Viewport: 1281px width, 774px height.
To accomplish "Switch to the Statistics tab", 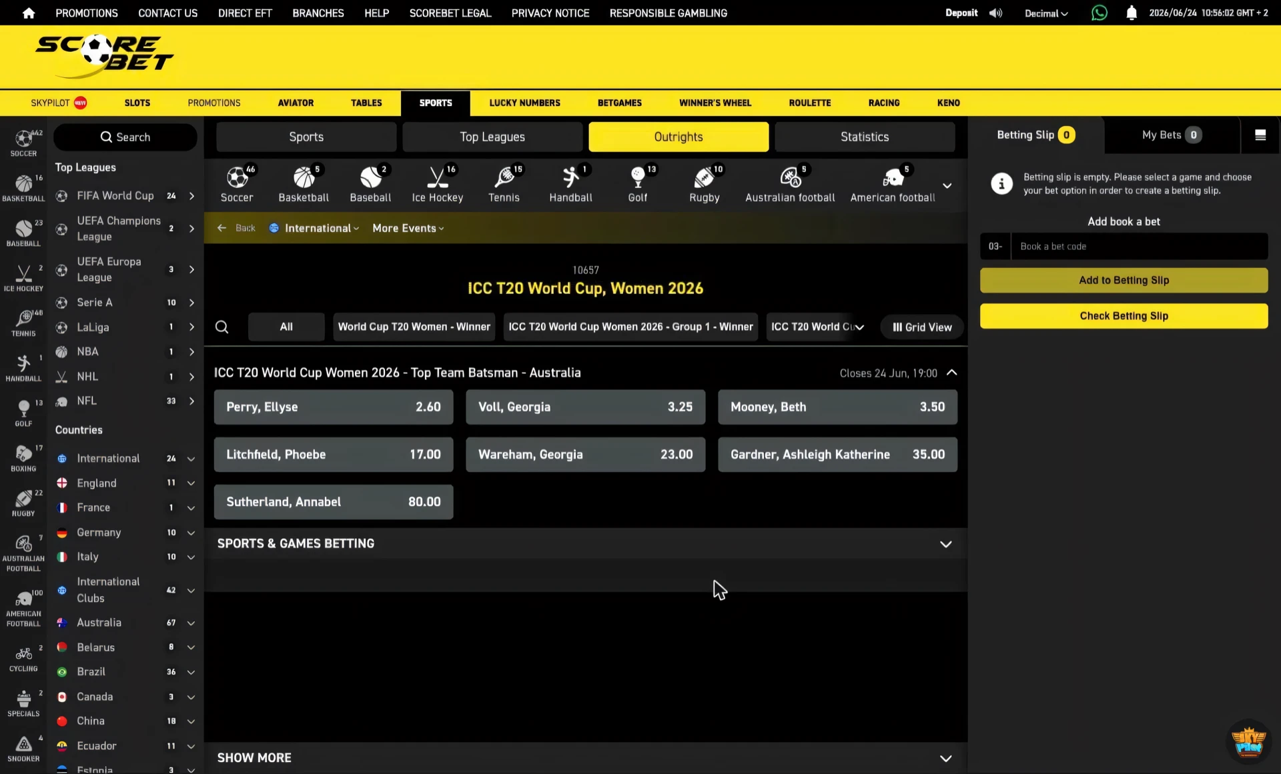I will click(x=865, y=137).
